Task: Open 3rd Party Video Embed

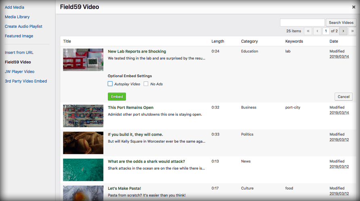Action: pos(26,81)
